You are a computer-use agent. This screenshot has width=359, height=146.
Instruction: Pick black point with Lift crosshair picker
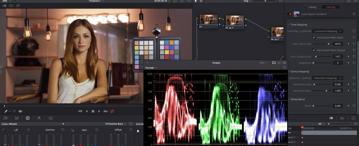point(4,130)
